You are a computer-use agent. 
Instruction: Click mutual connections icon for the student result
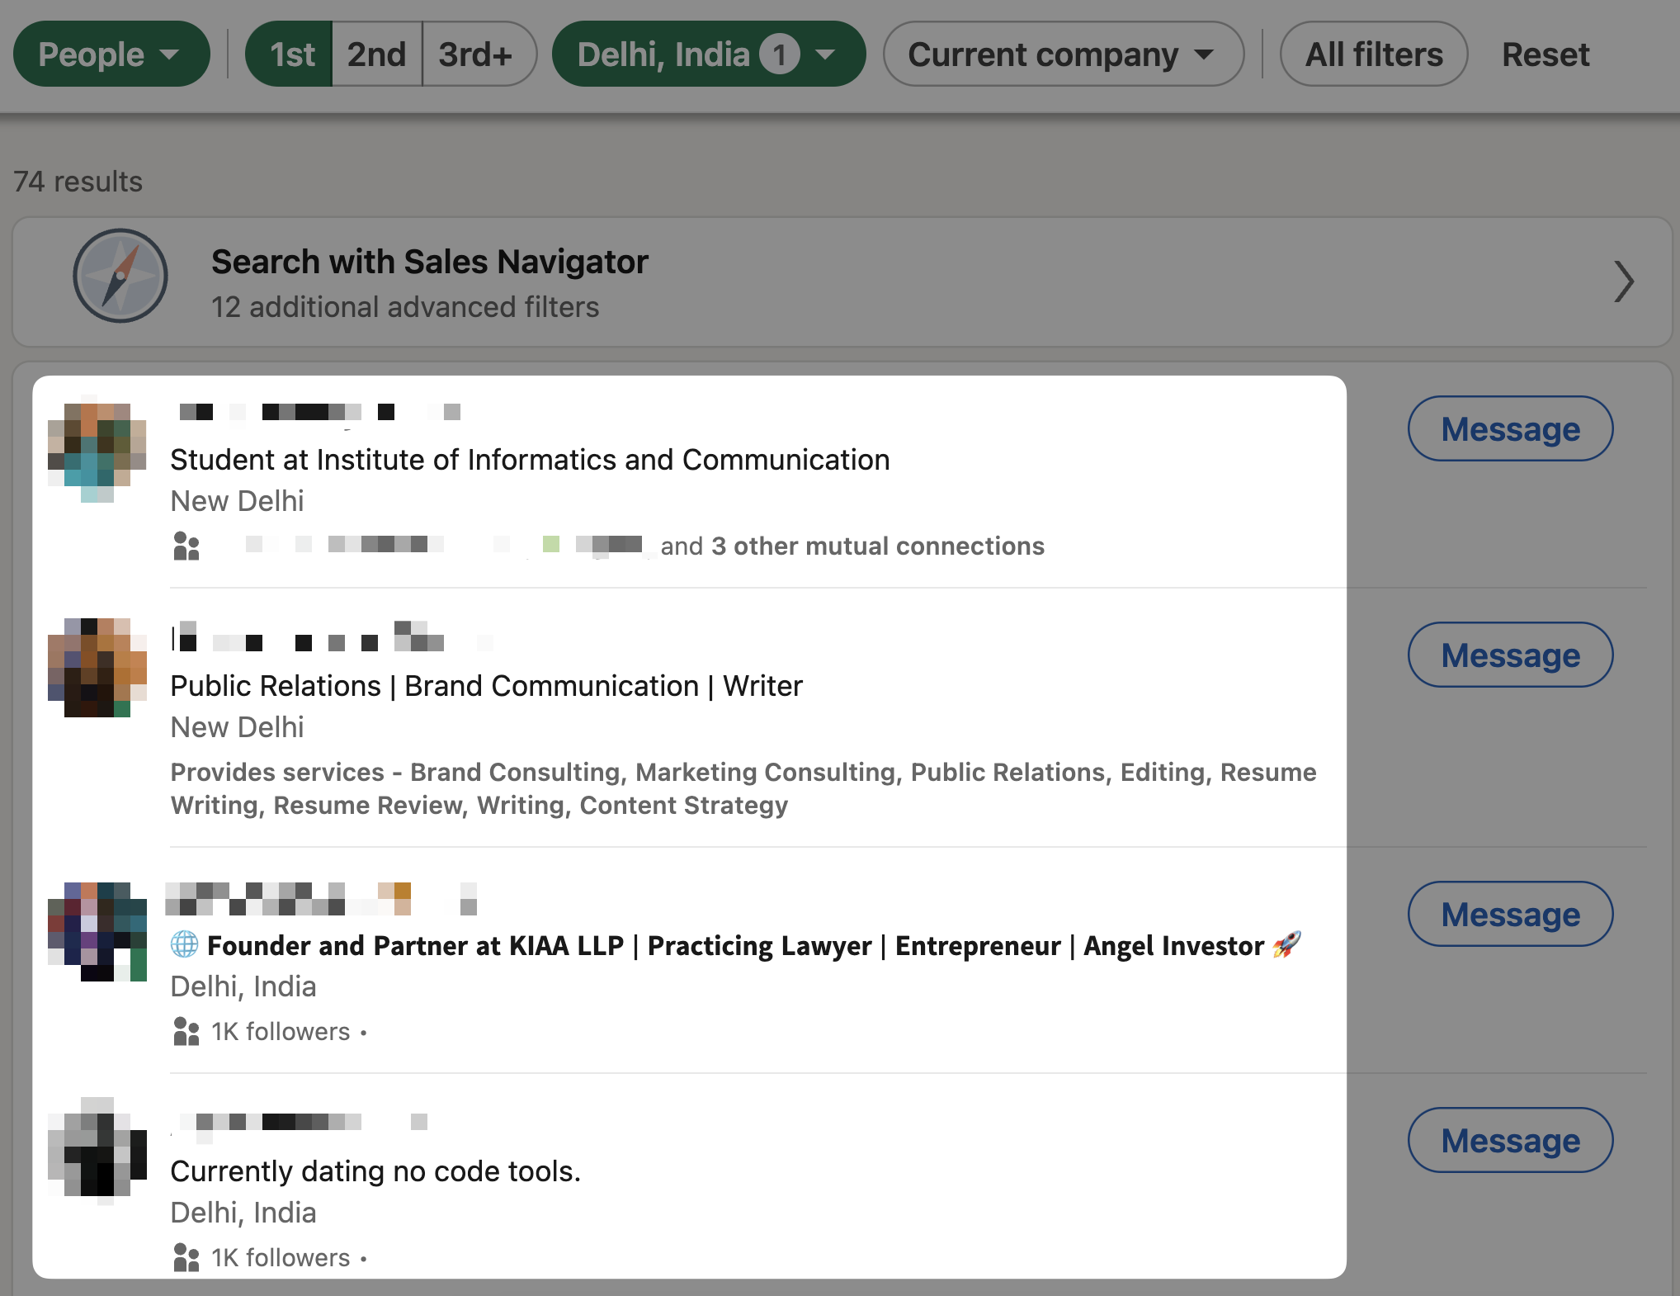point(186,546)
